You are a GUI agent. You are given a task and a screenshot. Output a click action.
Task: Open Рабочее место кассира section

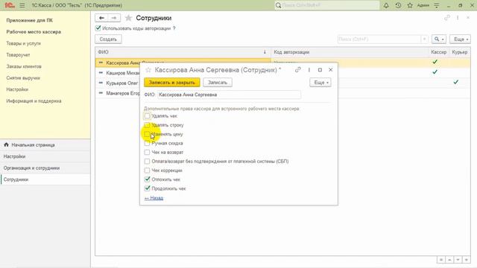[x=34, y=32]
